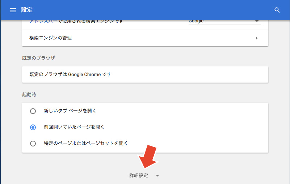Viewport: 290px width, 184px height.
Task: Click the 既定のブラウザ section heading
Action: (38, 58)
